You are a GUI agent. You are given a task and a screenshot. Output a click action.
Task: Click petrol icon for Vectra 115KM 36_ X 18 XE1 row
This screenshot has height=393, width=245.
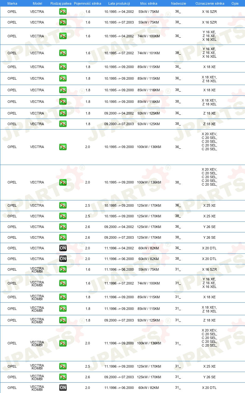[63, 78]
